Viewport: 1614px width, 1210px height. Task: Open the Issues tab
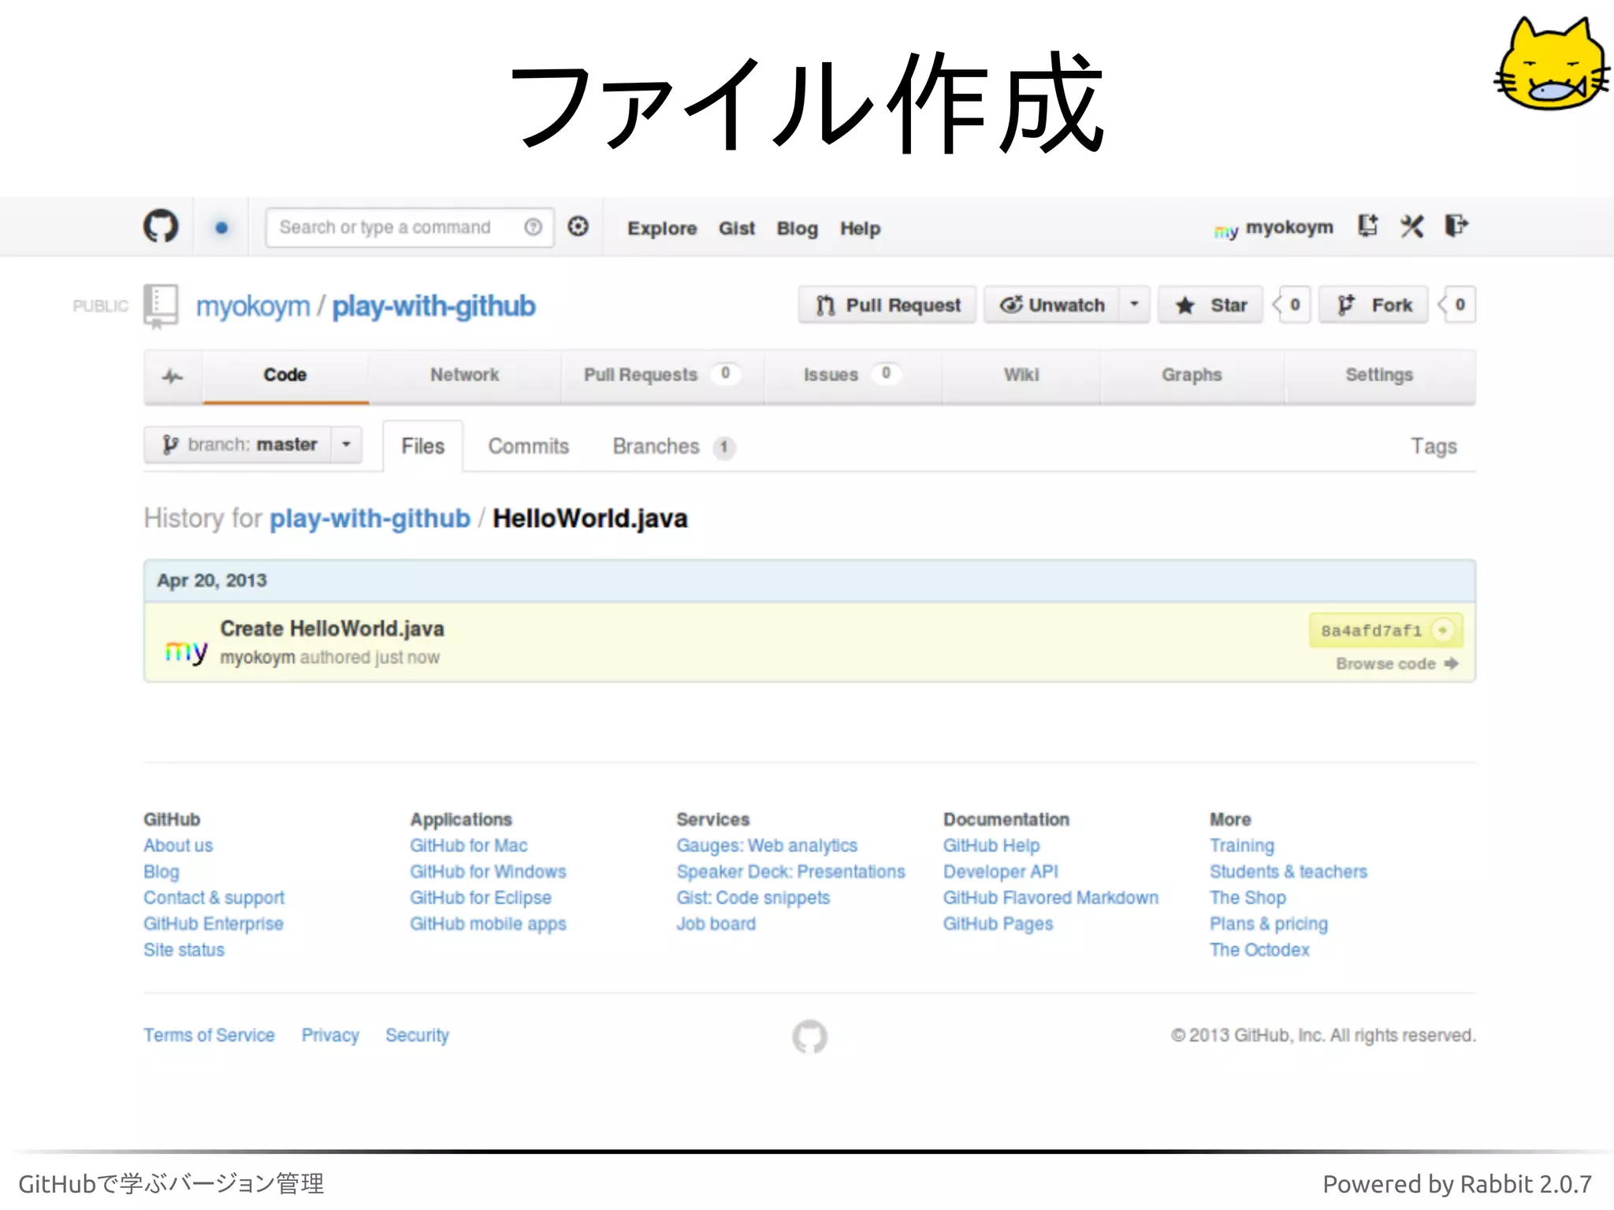[x=852, y=375]
